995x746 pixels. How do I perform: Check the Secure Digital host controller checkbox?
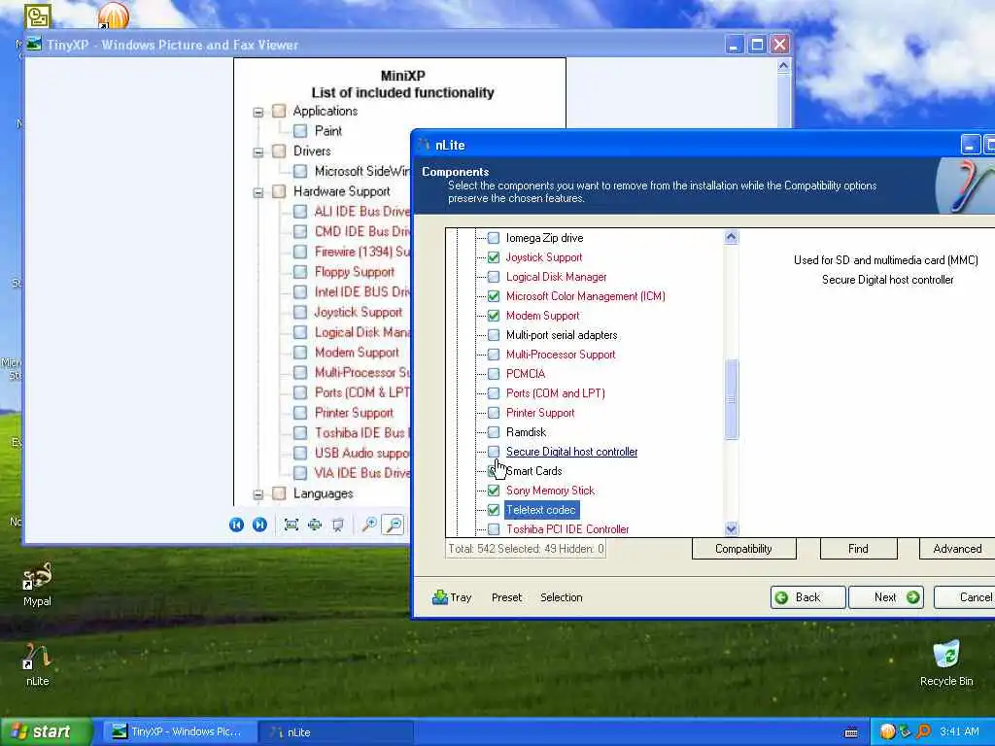(493, 452)
